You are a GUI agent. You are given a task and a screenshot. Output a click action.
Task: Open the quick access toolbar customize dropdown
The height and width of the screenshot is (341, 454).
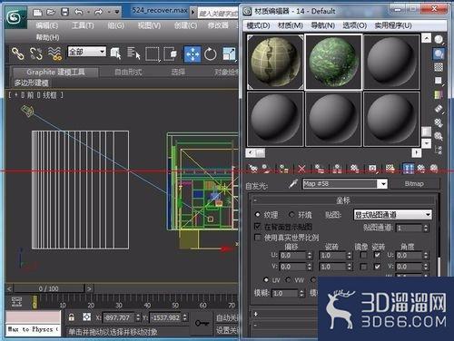tap(117, 12)
